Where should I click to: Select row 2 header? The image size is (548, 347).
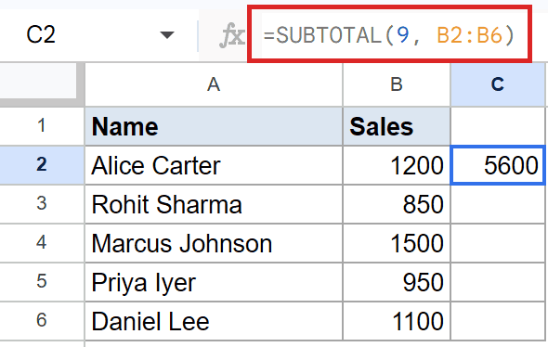(x=42, y=165)
